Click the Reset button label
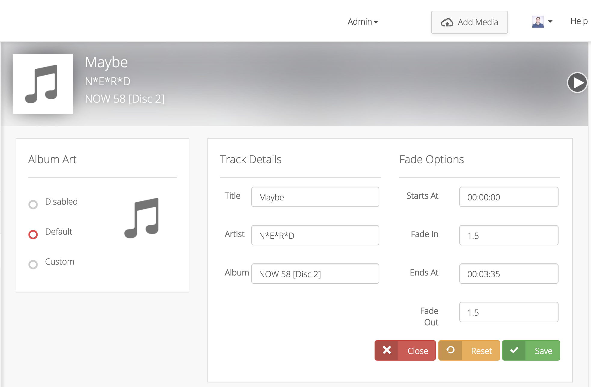This screenshot has width=591, height=387. [482, 351]
